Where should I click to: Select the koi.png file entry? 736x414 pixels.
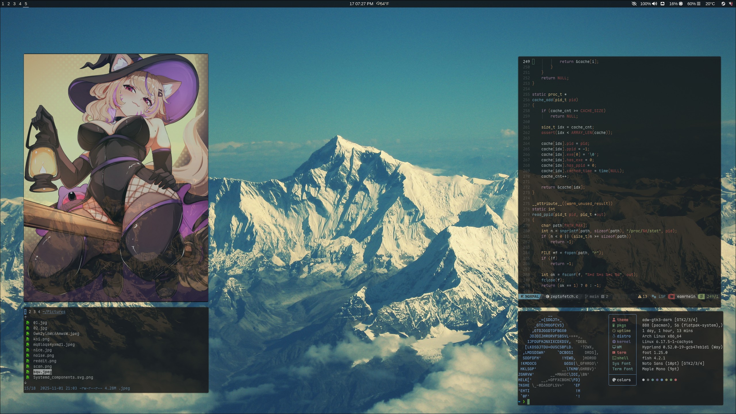(41, 339)
